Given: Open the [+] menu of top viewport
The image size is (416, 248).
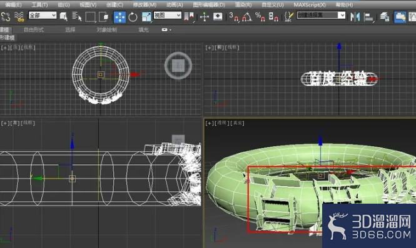Looking at the screenshot, I should tap(5, 47).
